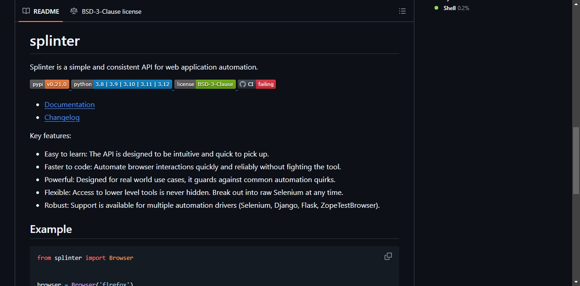The image size is (580, 286).
Task: Click the 'Robust: Support is available' bullet
Action: point(212,205)
